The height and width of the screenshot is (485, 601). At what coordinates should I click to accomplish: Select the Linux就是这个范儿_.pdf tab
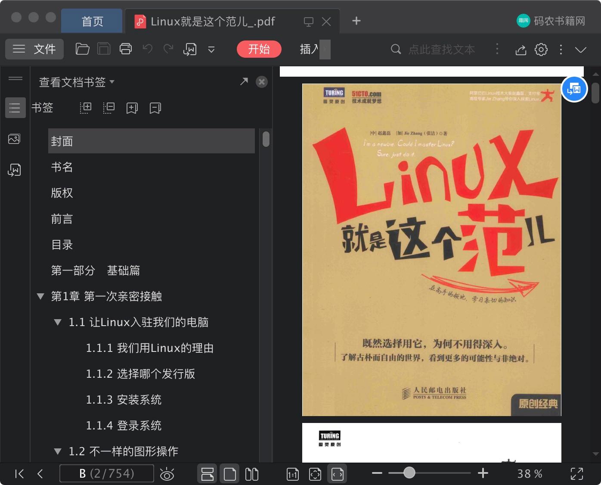pyautogui.click(x=212, y=22)
